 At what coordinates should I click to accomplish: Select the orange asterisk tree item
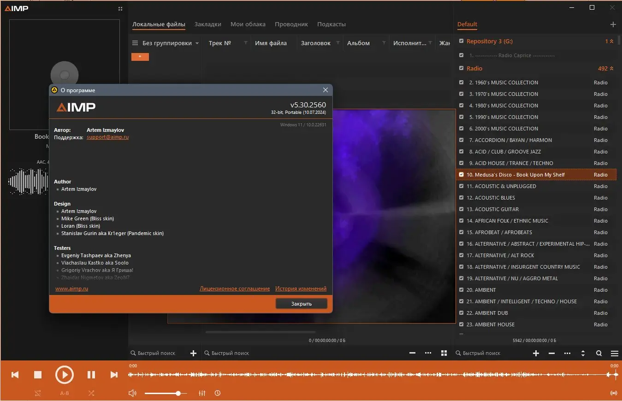(x=140, y=57)
